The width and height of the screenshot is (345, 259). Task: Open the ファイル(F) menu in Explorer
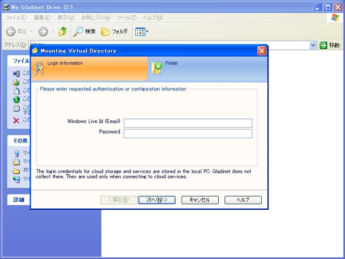coord(16,18)
